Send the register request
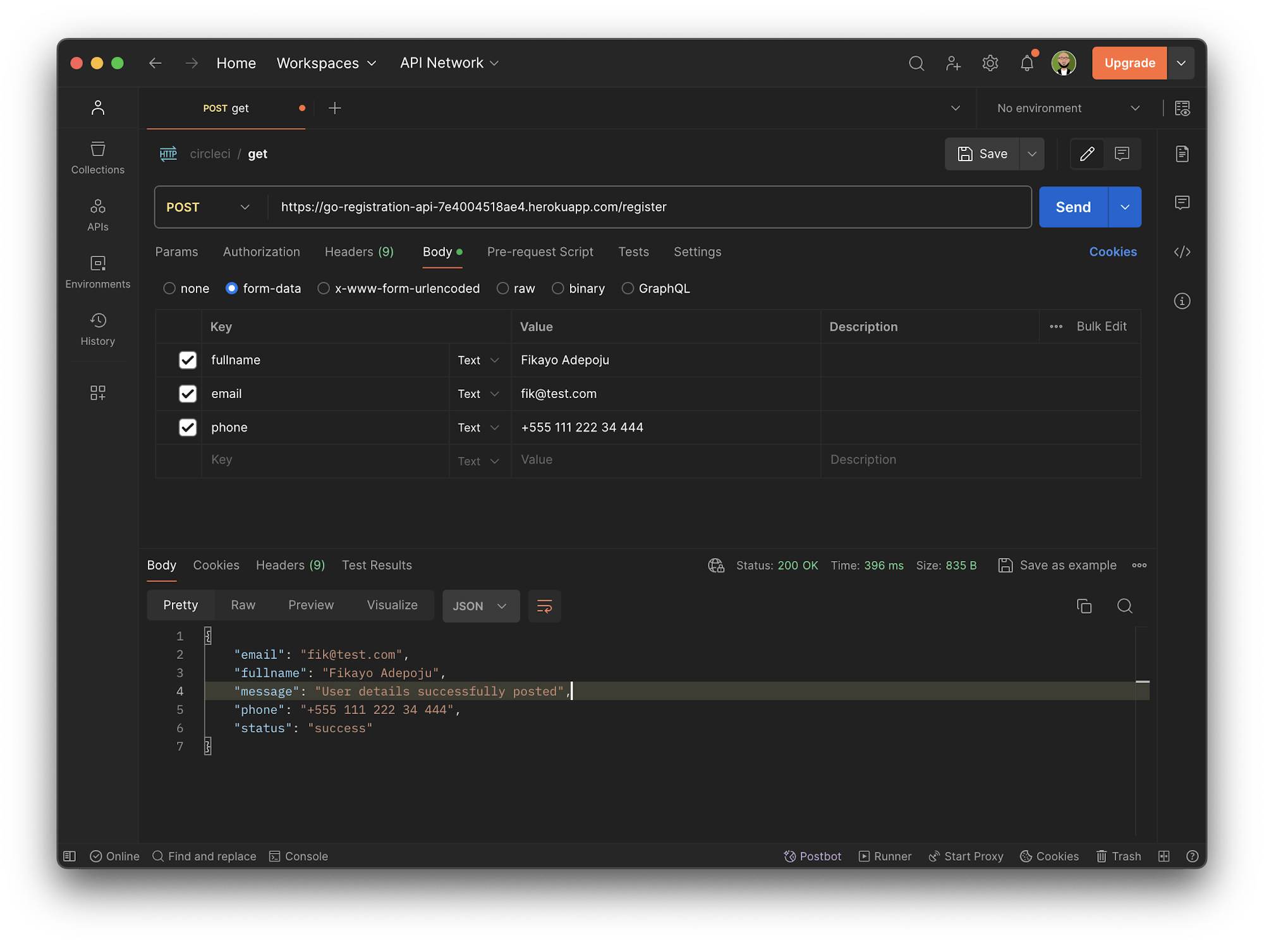Viewport: 1264px width, 944px height. (1073, 207)
